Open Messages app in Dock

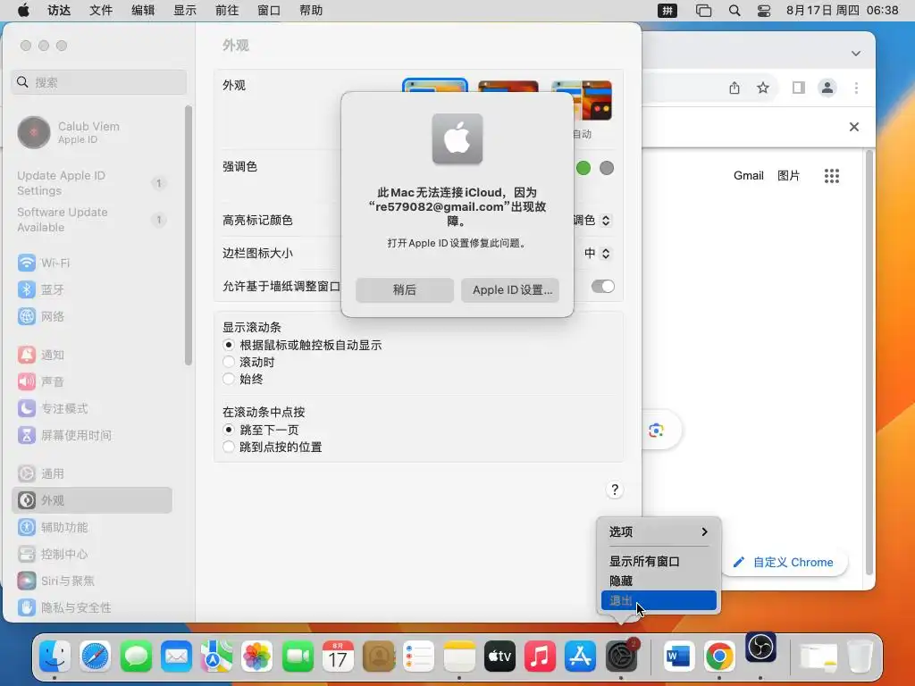[136, 656]
